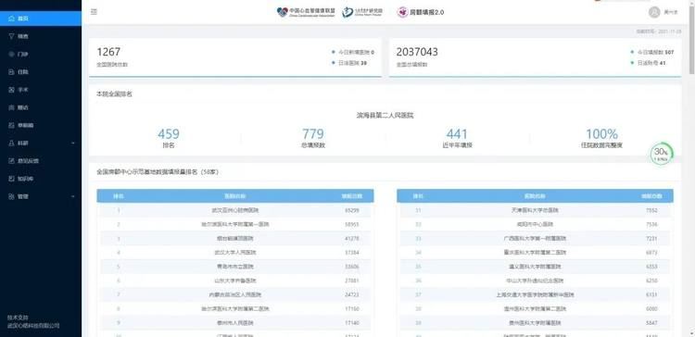The width and height of the screenshot is (695, 337).
Task: Click the China Cardiovascular Association logo
Action: [306, 12]
